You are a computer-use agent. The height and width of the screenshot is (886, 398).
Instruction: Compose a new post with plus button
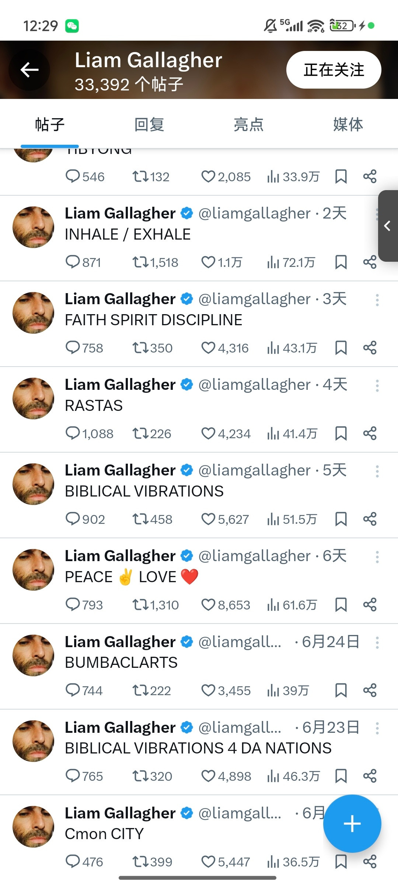[352, 824]
